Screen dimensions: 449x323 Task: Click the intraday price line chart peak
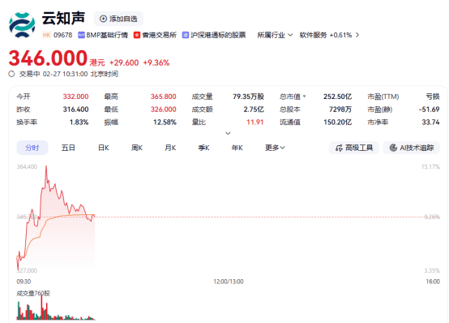click(46, 166)
